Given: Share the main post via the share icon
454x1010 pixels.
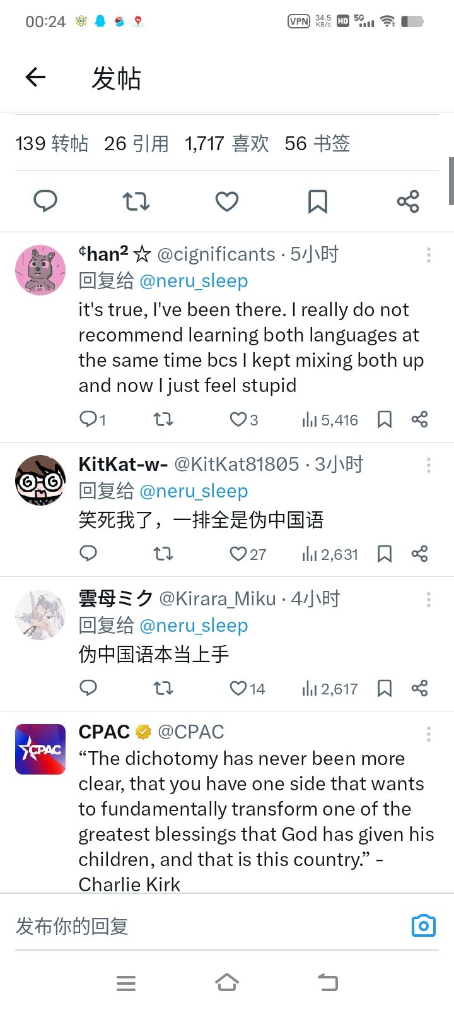Looking at the screenshot, I should 408,201.
